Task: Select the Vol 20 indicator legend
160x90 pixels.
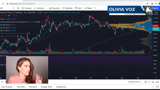Action: tap(2, 19)
